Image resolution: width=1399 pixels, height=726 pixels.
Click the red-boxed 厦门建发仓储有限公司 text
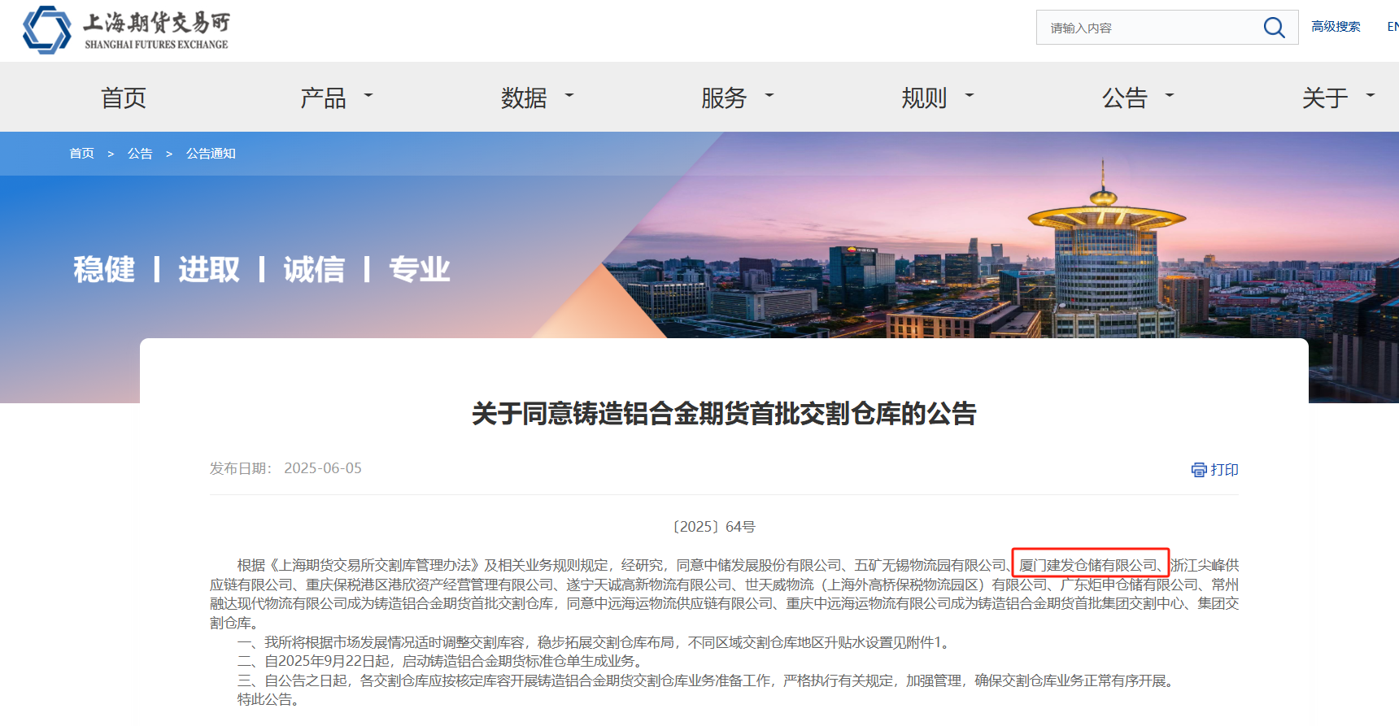[x=1089, y=565]
